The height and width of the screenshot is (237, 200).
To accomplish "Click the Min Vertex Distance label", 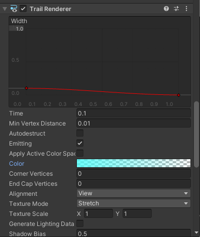I will 37,124.
